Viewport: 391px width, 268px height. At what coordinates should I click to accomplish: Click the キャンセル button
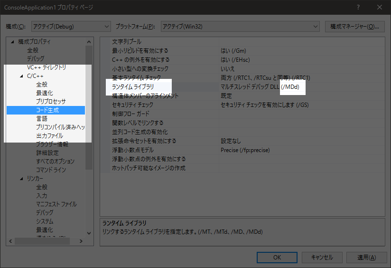[x=322, y=257]
